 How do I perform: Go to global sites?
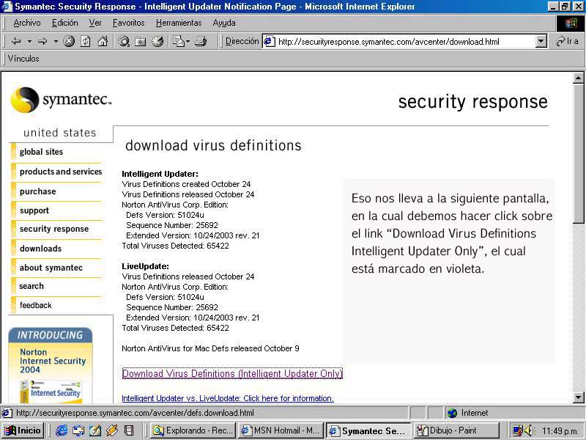tap(42, 152)
